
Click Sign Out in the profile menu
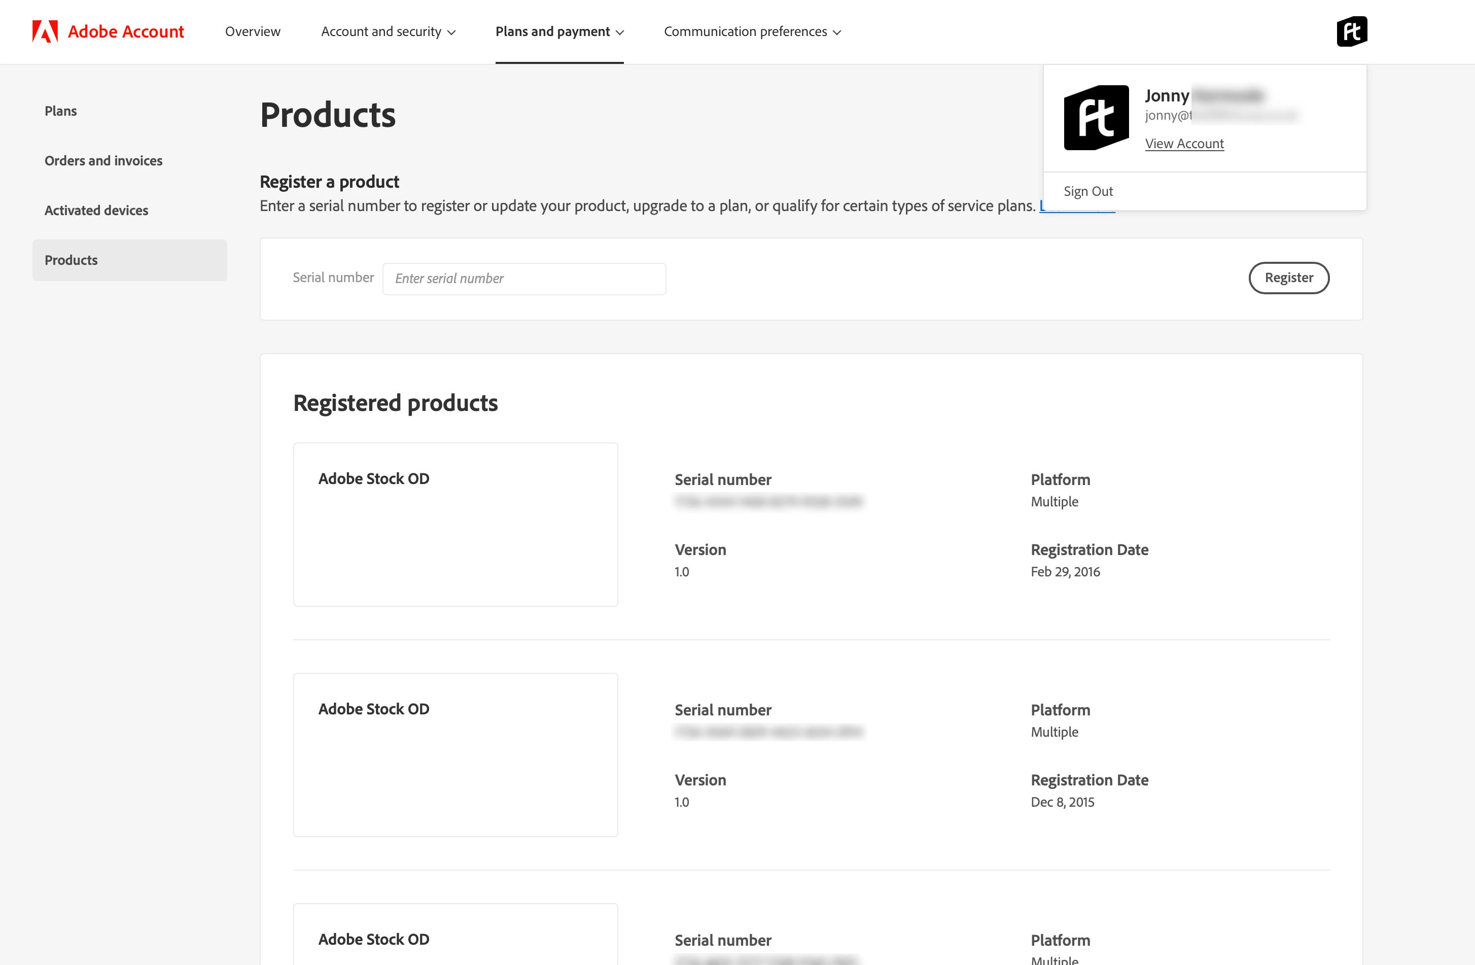(x=1087, y=191)
